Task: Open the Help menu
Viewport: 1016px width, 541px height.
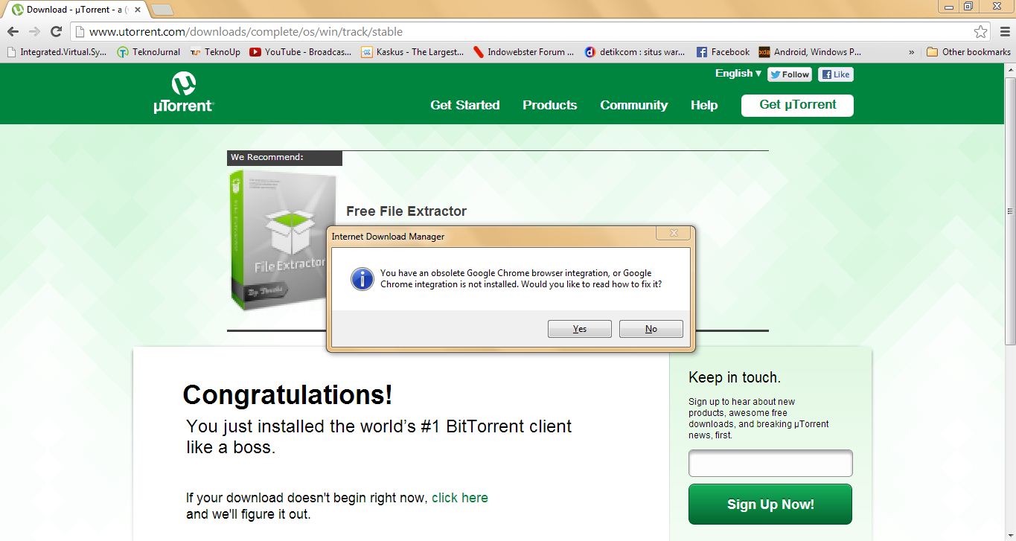Action: [x=704, y=105]
